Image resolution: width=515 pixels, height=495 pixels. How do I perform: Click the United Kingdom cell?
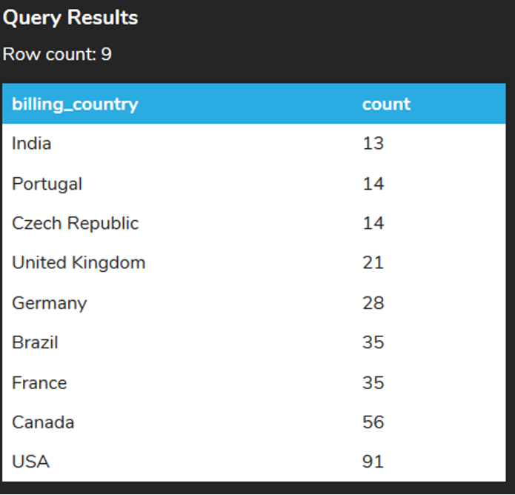point(79,262)
